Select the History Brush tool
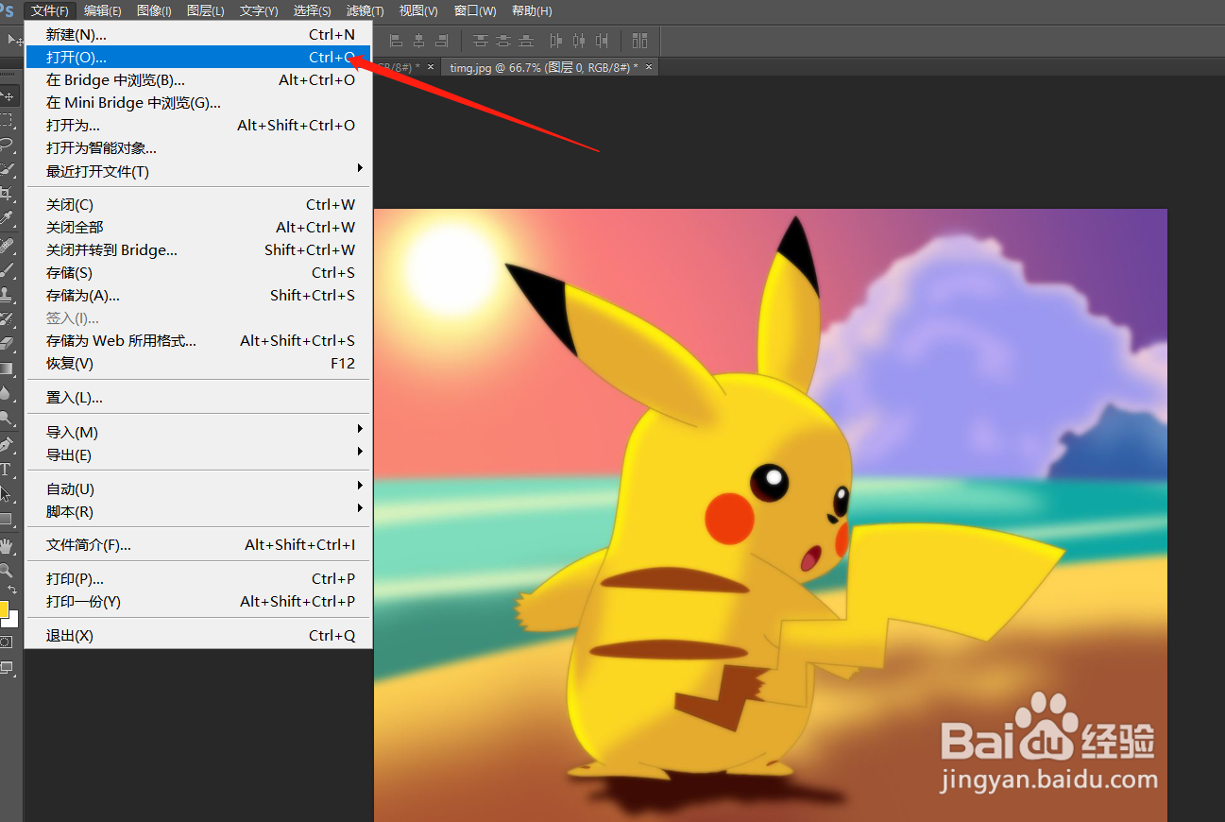 (9, 320)
